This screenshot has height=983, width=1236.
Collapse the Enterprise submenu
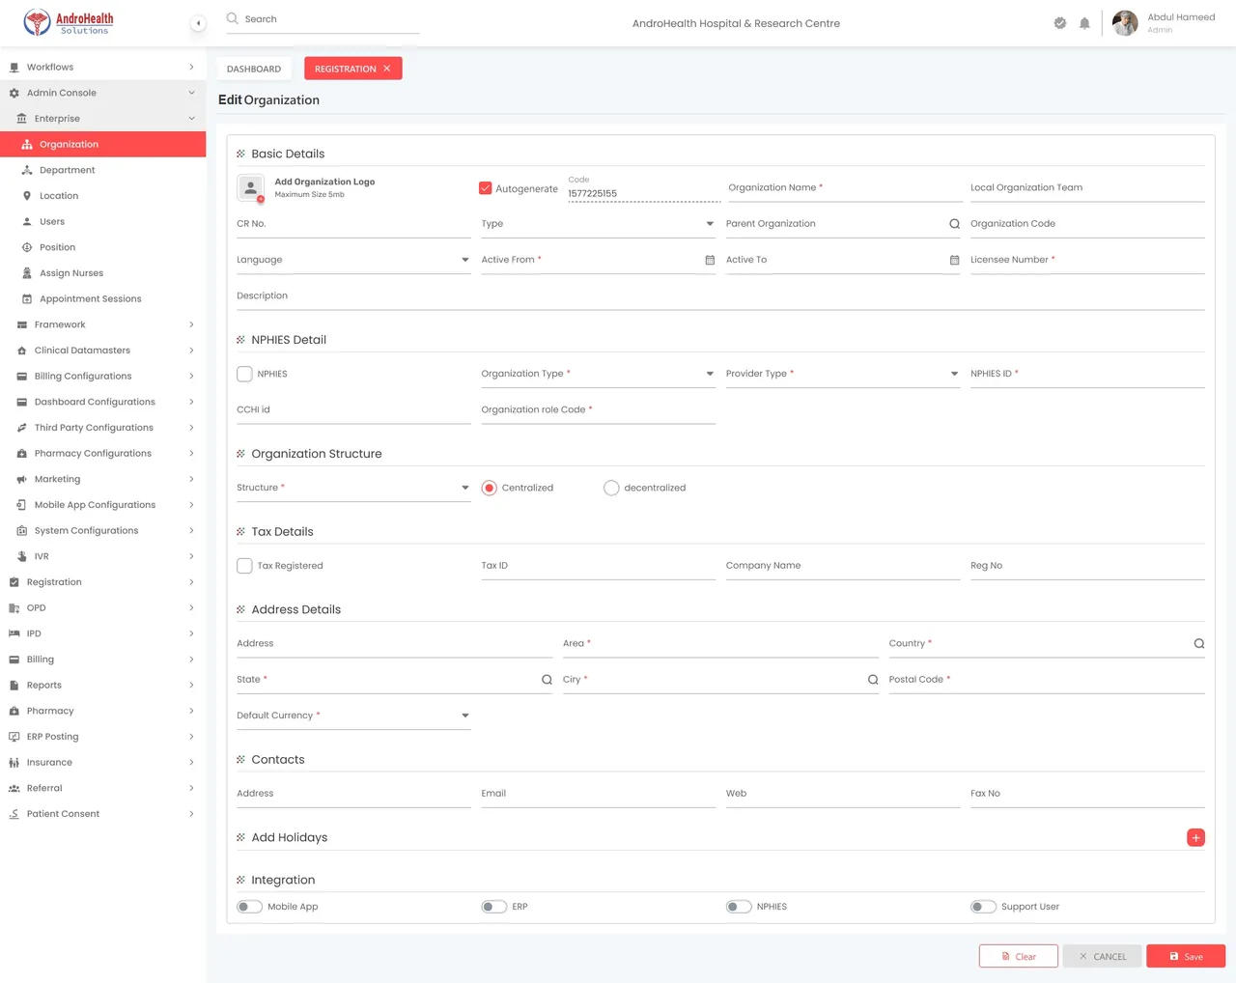[x=102, y=119]
